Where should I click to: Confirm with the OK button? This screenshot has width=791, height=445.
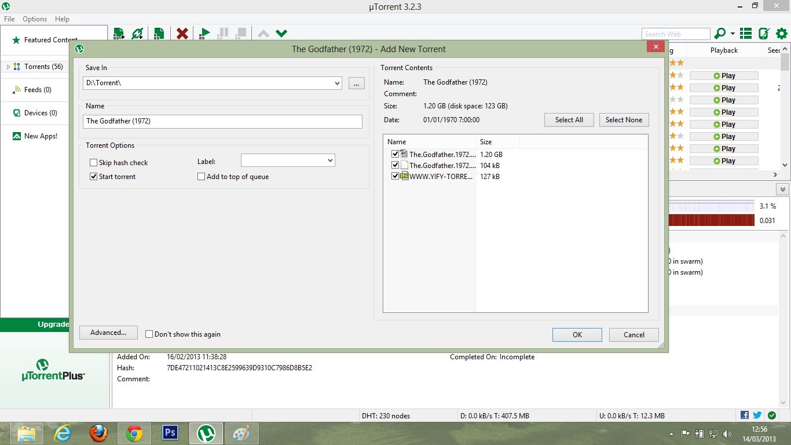click(577, 335)
